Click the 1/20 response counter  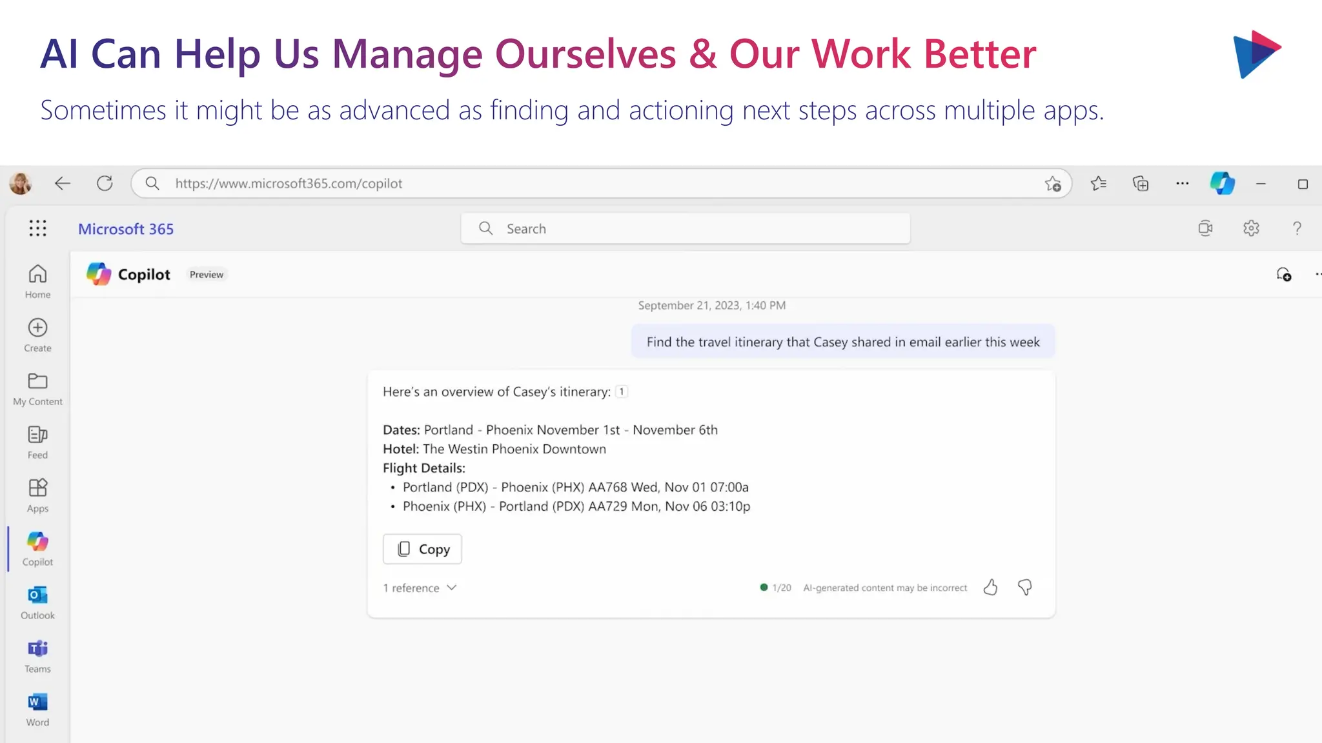tap(775, 588)
